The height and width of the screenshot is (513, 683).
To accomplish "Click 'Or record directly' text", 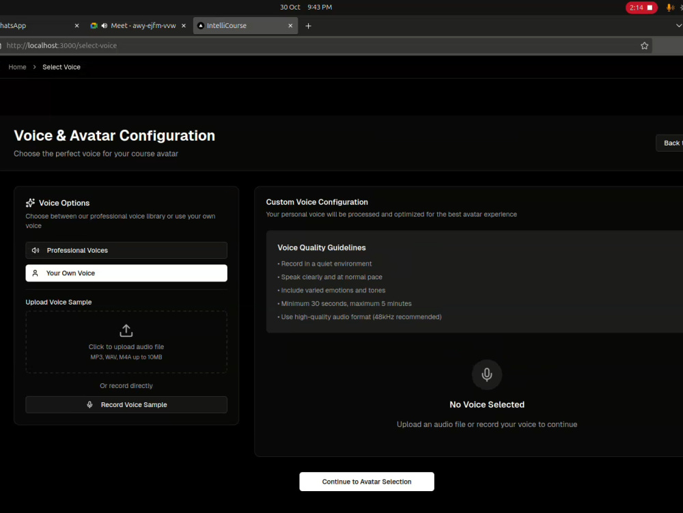I will 126,386.
